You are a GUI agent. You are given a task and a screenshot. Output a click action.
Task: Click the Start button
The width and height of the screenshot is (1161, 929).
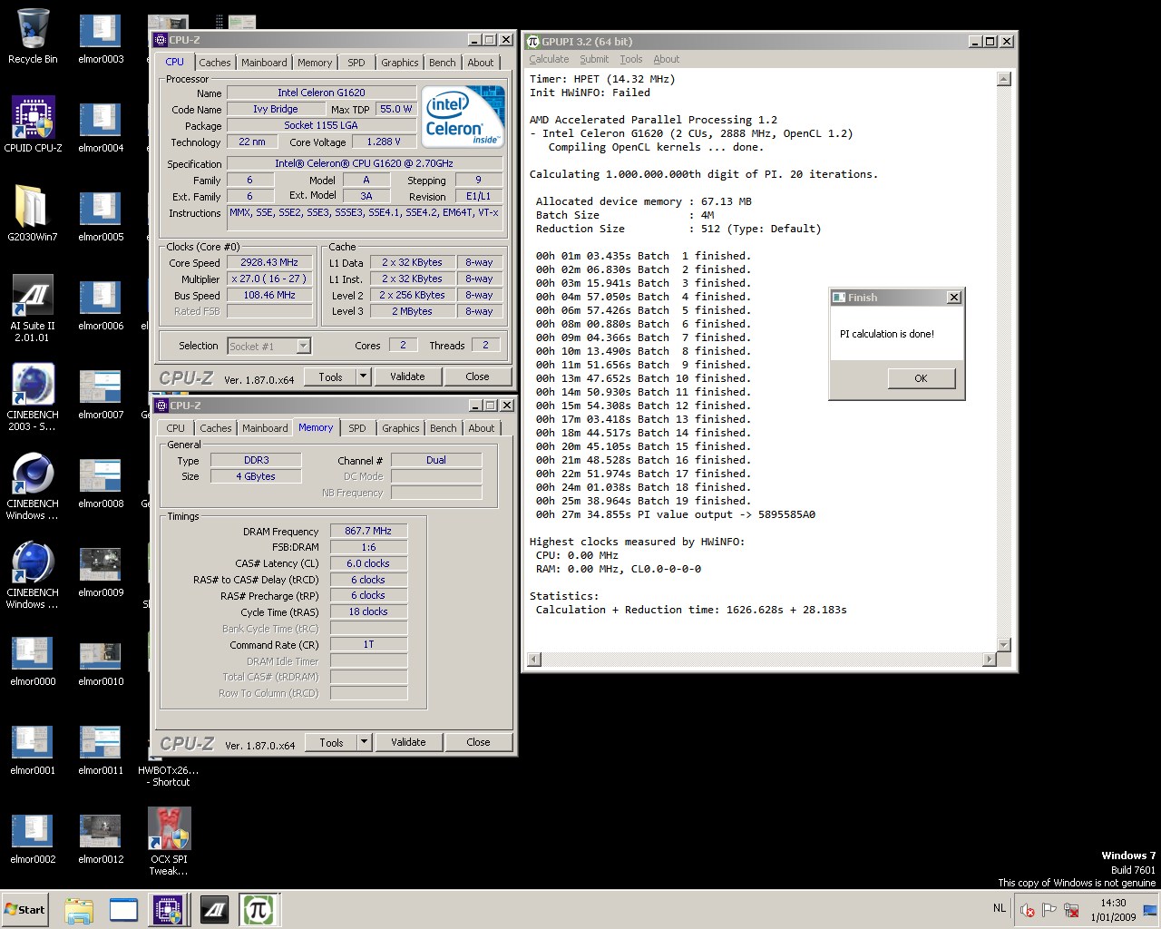tap(24, 910)
